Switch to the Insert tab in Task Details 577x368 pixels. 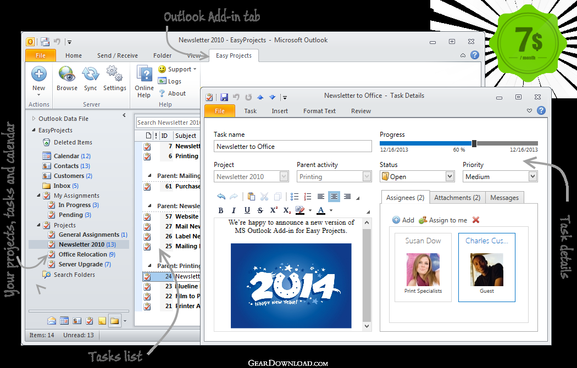tap(280, 111)
